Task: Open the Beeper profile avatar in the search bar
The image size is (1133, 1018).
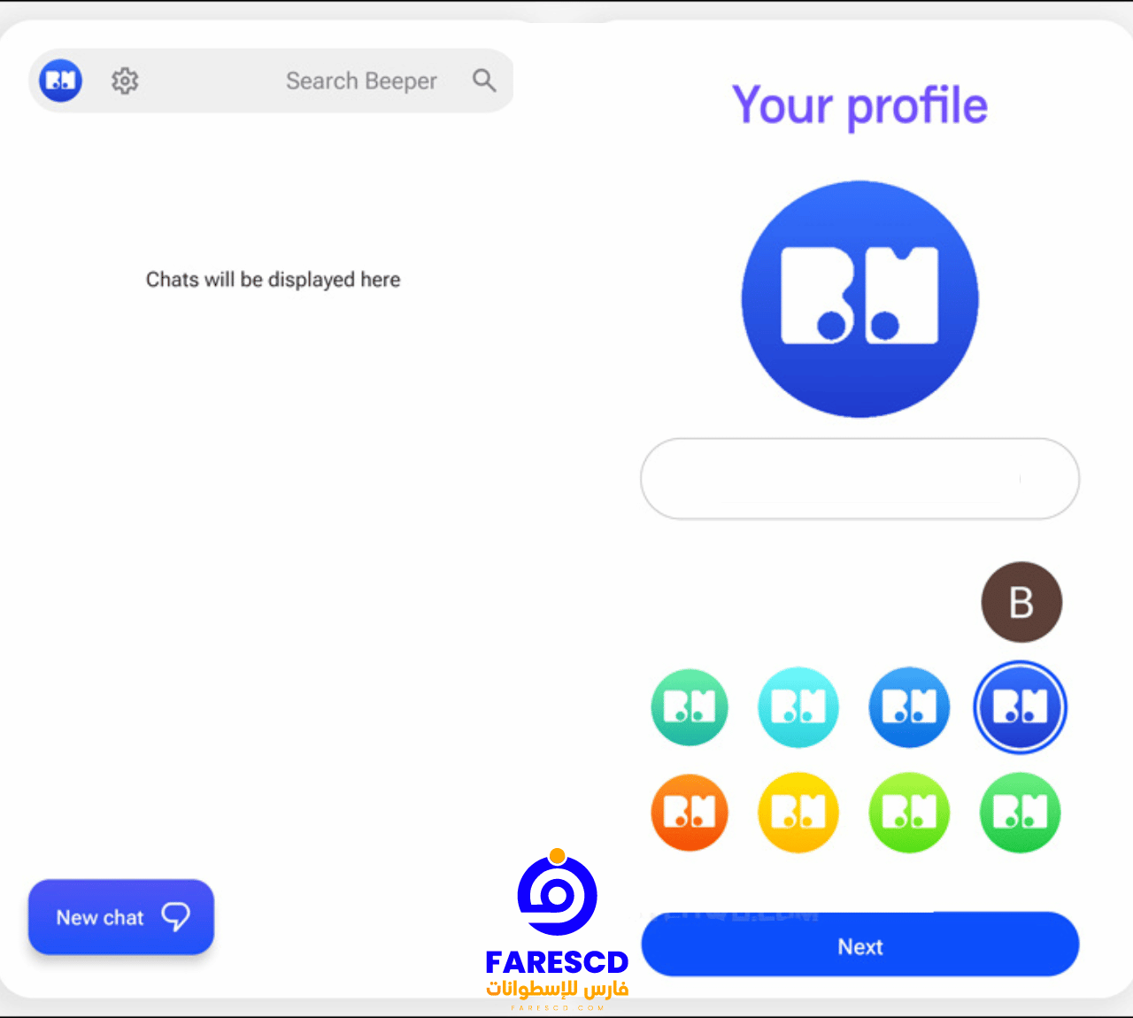Action: click(x=61, y=81)
